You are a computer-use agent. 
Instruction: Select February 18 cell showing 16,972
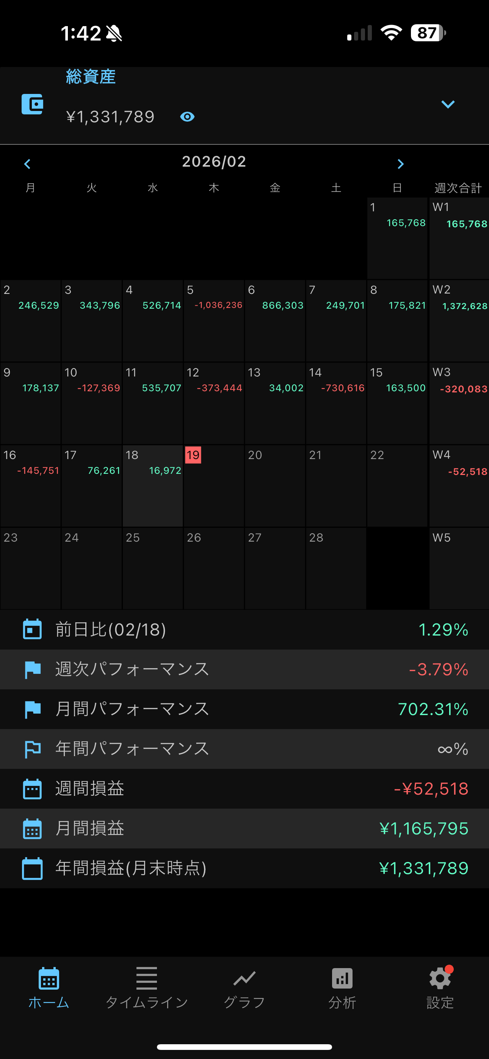pyautogui.click(x=153, y=486)
